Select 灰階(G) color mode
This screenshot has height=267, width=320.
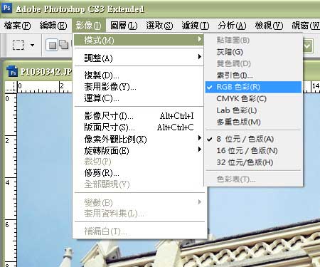[254, 52]
